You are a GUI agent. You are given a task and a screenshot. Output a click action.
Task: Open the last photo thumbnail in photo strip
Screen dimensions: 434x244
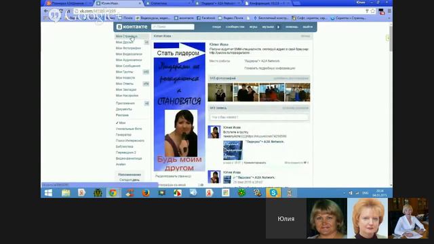[x=298, y=92]
